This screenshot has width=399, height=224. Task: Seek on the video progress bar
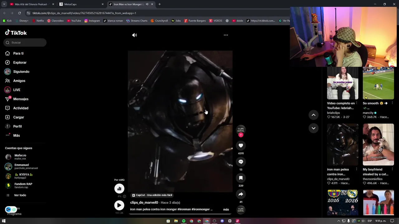pyautogui.click(x=180, y=214)
